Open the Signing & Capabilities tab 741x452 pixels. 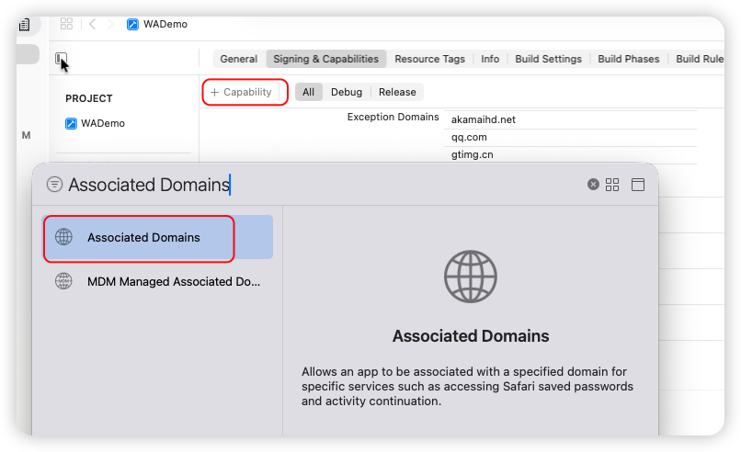click(326, 59)
